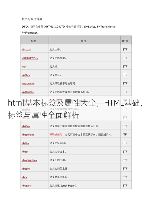150x213 pixels.
Task: Open the <!--...--> comment tag link
Action: tap(26, 50)
